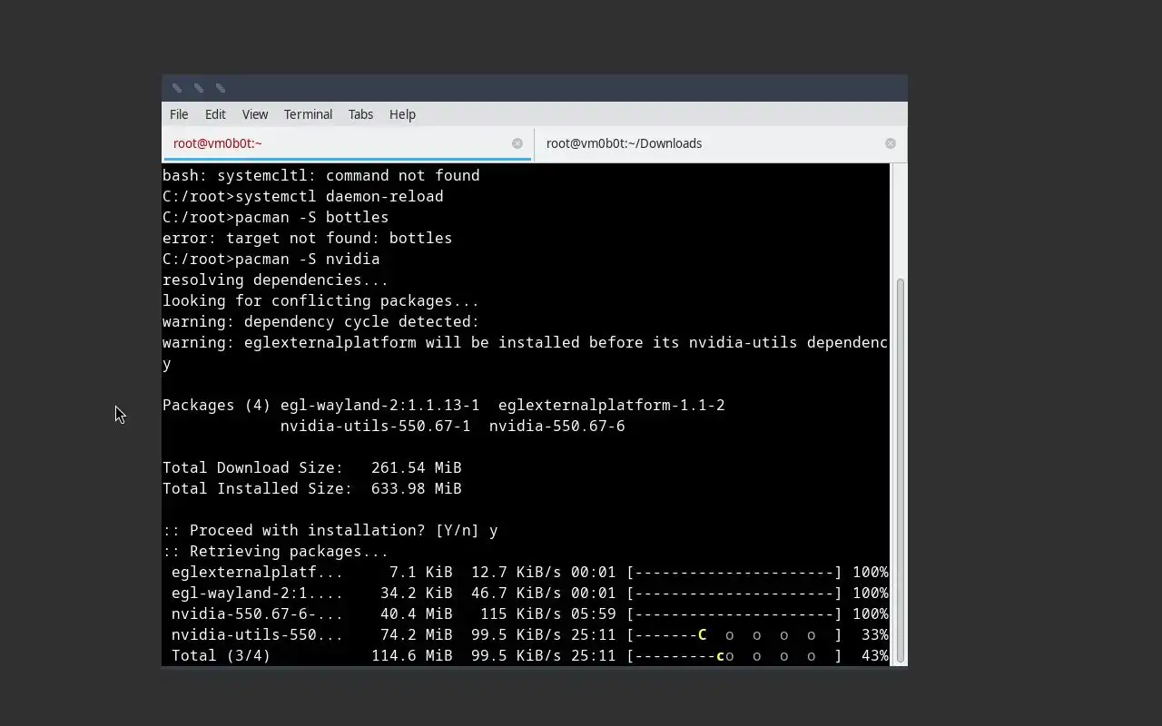
Task: Click the 'nvidia-utils-550.67-1' package name
Action: (x=375, y=427)
